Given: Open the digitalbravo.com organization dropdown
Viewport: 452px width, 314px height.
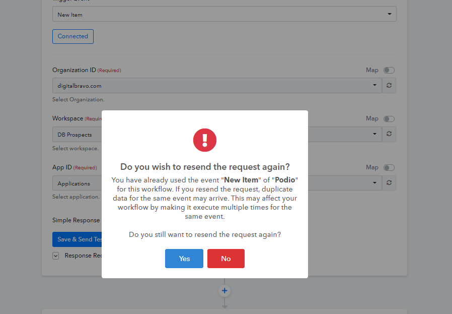Looking at the screenshot, I should tap(217, 85).
